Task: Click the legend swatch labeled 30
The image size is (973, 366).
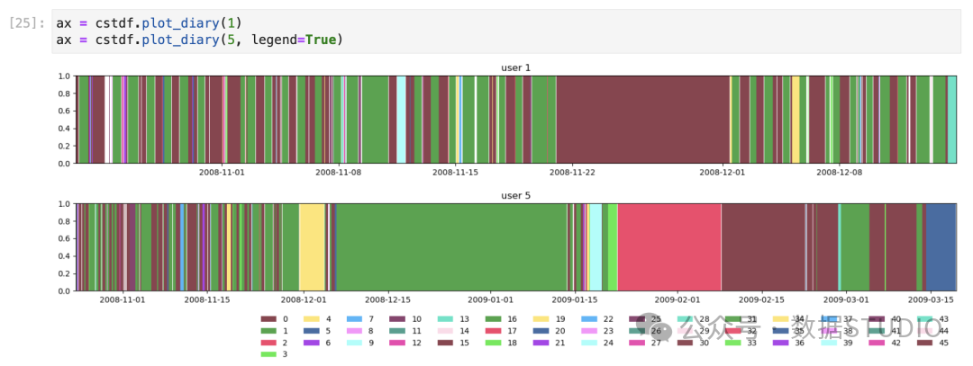Action: (x=685, y=343)
